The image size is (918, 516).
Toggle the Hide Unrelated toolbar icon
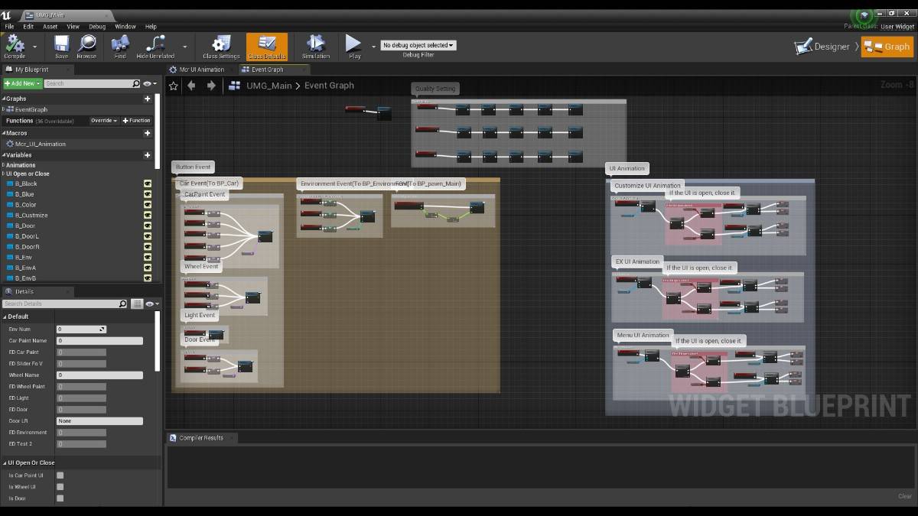click(155, 44)
